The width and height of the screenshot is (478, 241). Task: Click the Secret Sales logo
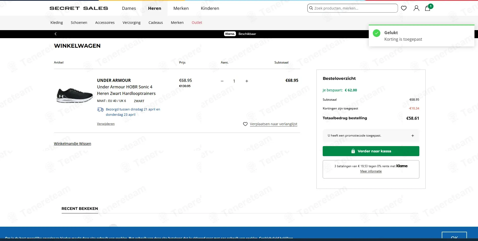79,8
